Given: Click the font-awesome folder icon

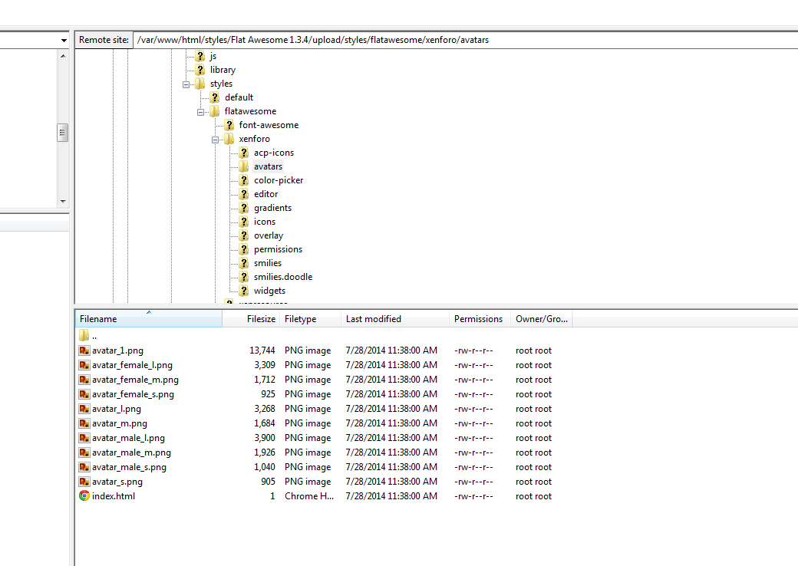Looking at the screenshot, I should point(229,125).
